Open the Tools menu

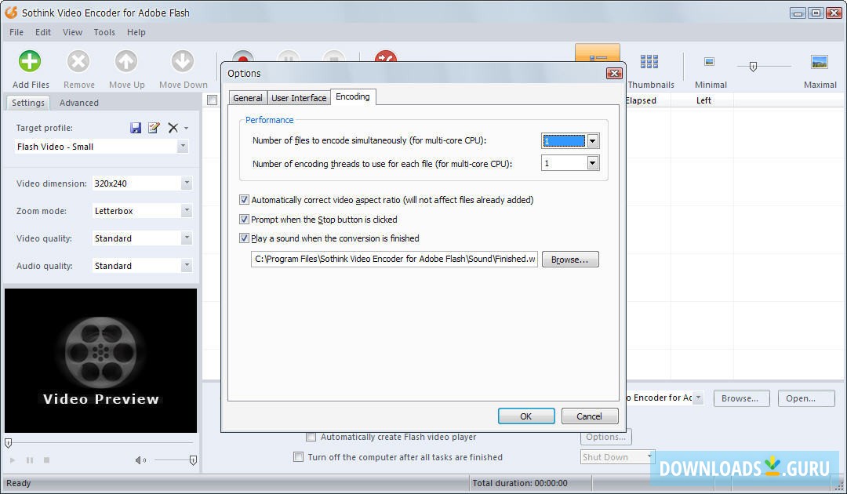coord(104,32)
